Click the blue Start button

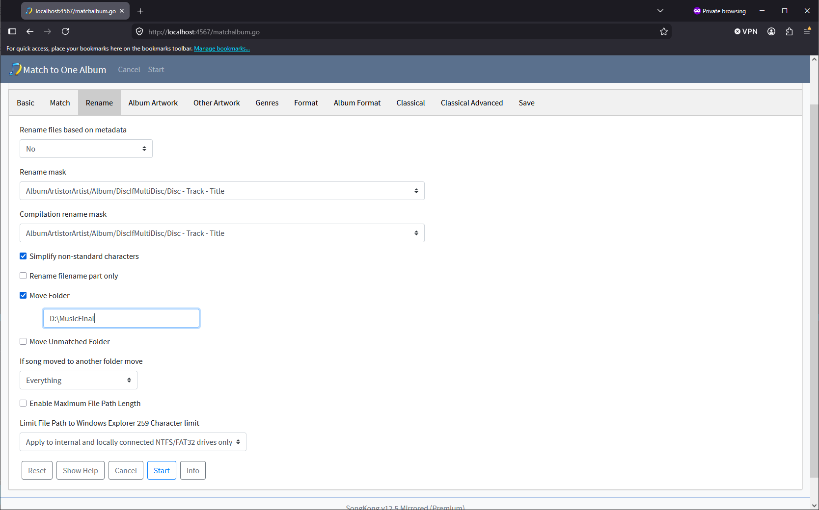click(x=162, y=470)
